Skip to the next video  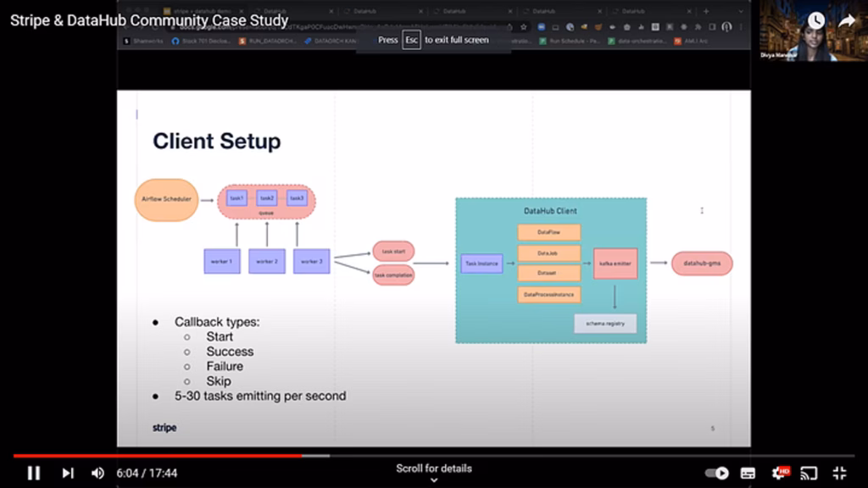(67, 473)
